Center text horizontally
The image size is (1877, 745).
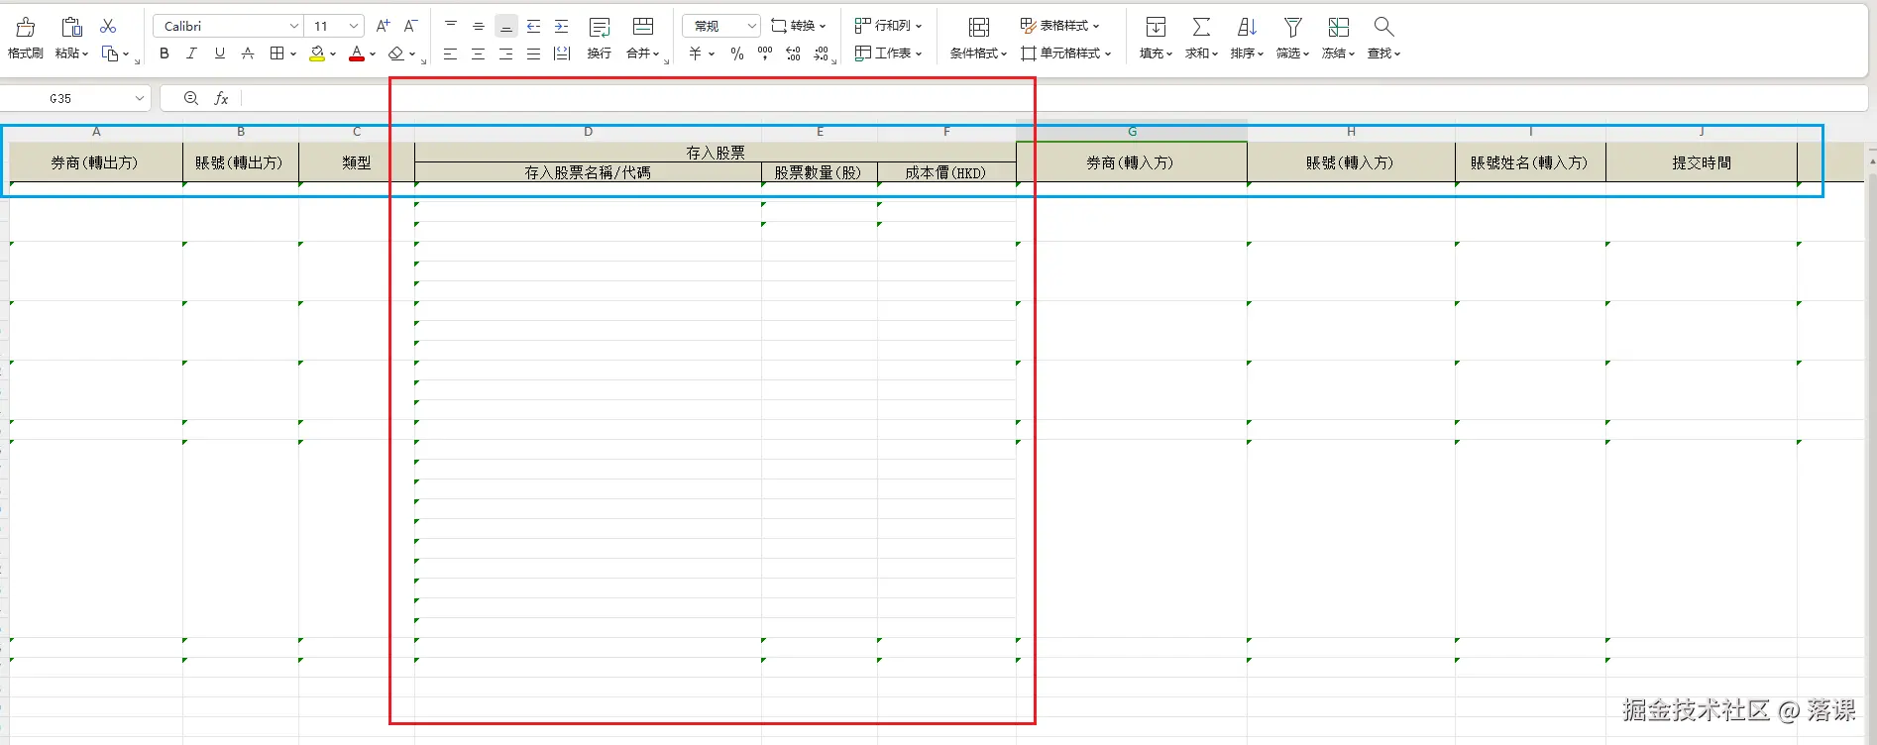tap(479, 53)
